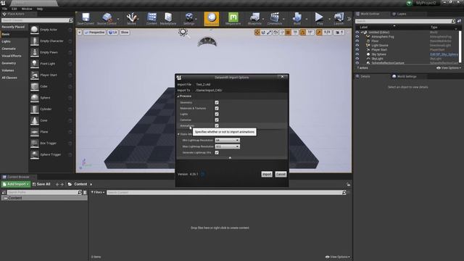Select the Point Light actor icon
This screenshot has height=261, width=464.
[34, 64]
